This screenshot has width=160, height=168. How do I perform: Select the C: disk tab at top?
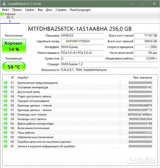(x=10, y=18)
